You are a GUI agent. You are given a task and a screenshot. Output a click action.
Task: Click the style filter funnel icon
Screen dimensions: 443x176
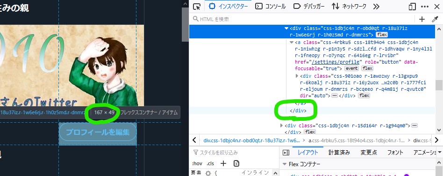(x=195, y=153)
